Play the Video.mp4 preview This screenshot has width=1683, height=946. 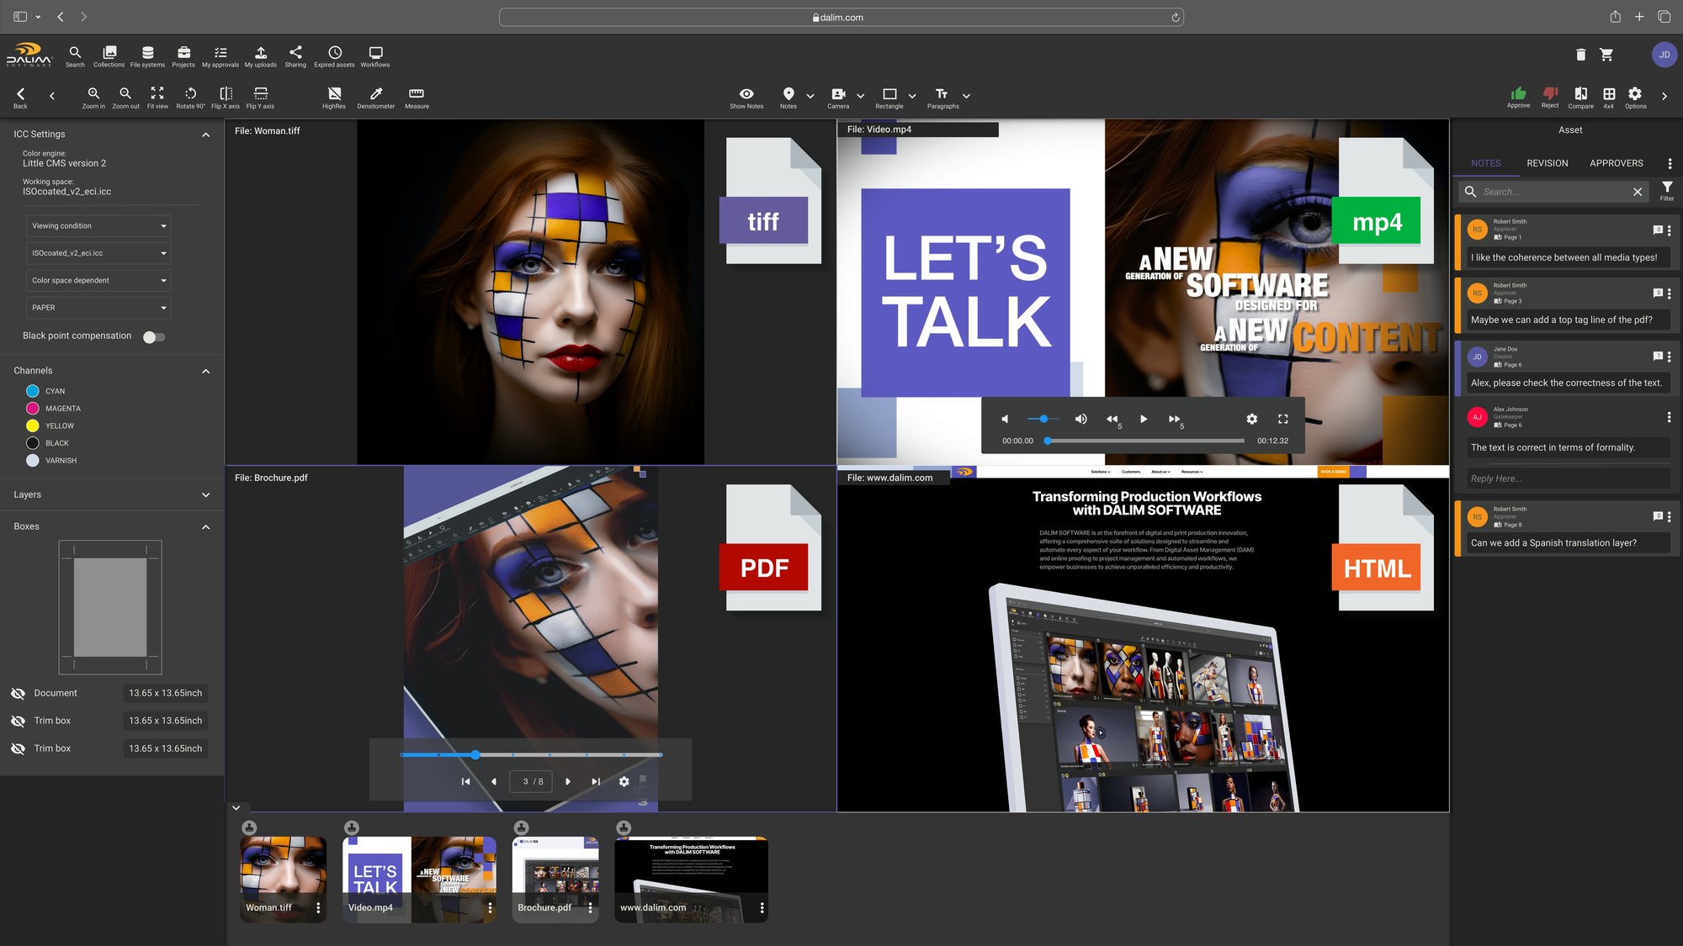tap(1143, 419)
